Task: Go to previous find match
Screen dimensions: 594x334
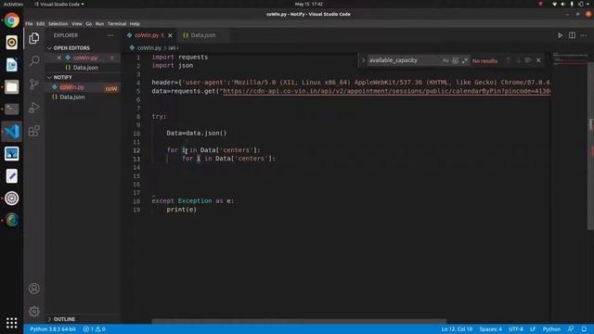Action: point(509,60)
